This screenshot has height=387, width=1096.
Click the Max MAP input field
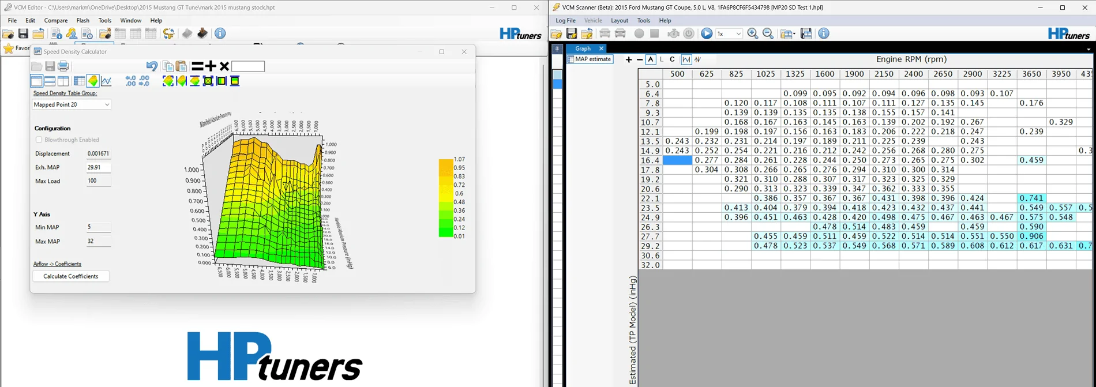pos(98,242)
